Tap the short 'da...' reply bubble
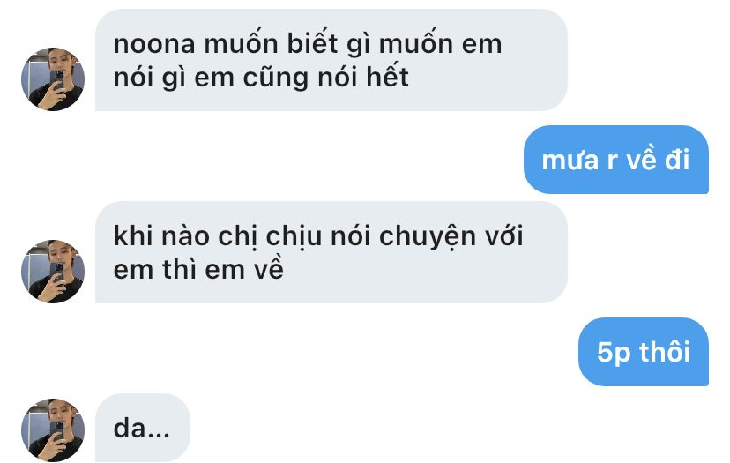The image size is (730, 463). (x=143, y=428)
